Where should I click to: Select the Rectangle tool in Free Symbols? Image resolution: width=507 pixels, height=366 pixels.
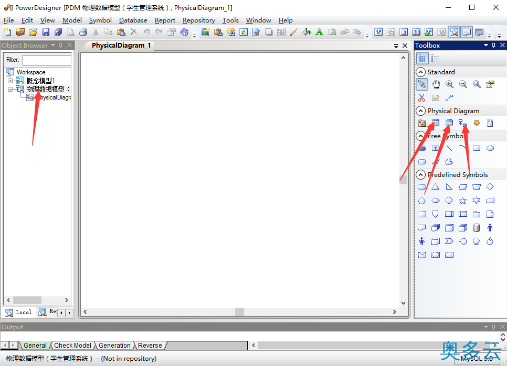pyautogui.click(x=477, y=148)
